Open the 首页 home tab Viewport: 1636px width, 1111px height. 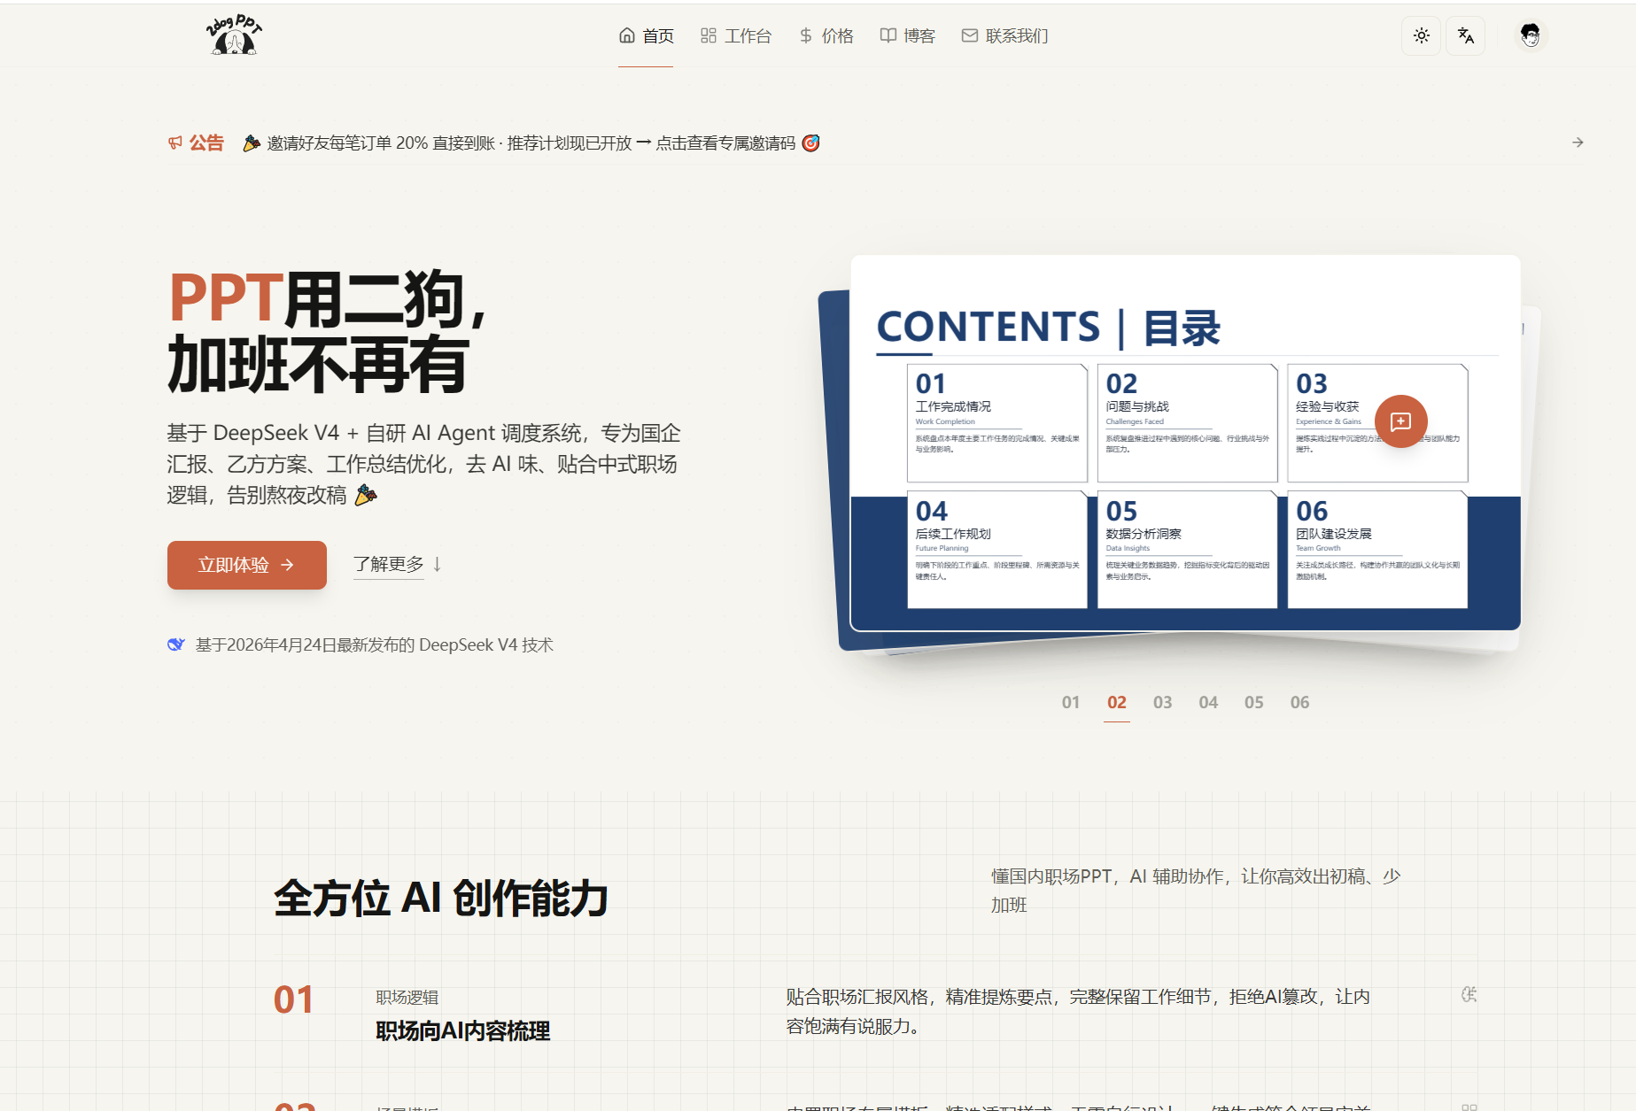click(x=646, y=35)
